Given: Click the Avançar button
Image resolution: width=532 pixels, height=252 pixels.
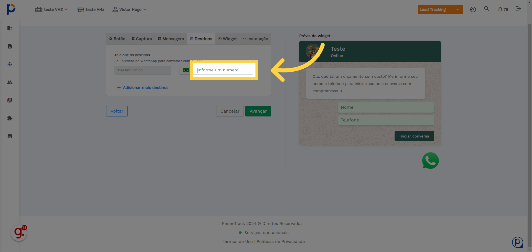Looking at the screenshot, I should coord(258,111).
